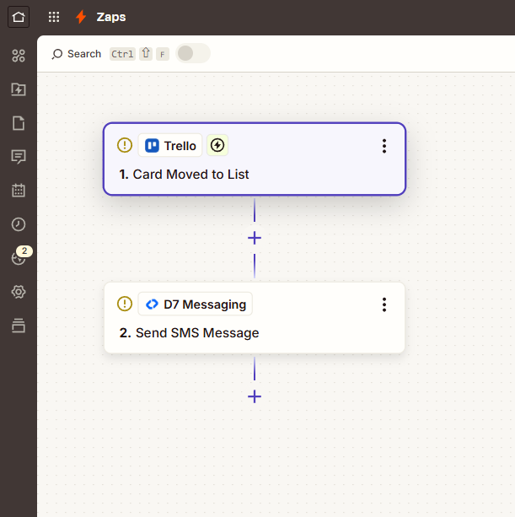Screen dimensions: 515x517
Task: Toggle the switch next to Search
Action: (x=193, y=53)
